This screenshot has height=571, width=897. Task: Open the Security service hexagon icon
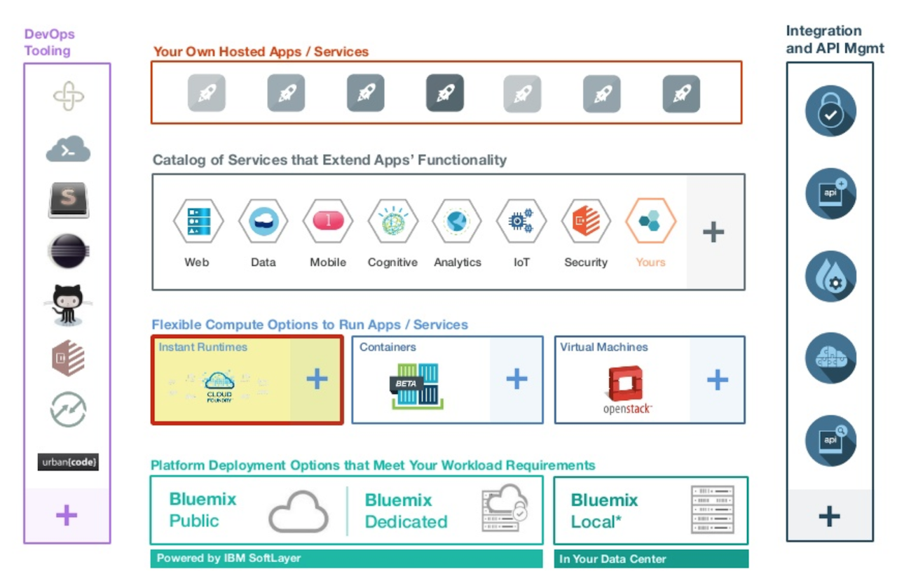click(x=586, y=221)
